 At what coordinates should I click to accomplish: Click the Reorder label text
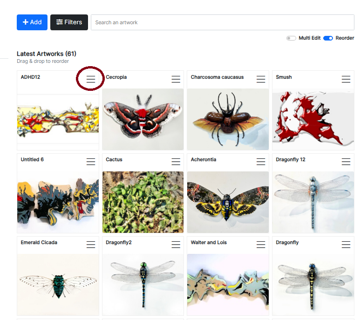(x=345, y=38)
